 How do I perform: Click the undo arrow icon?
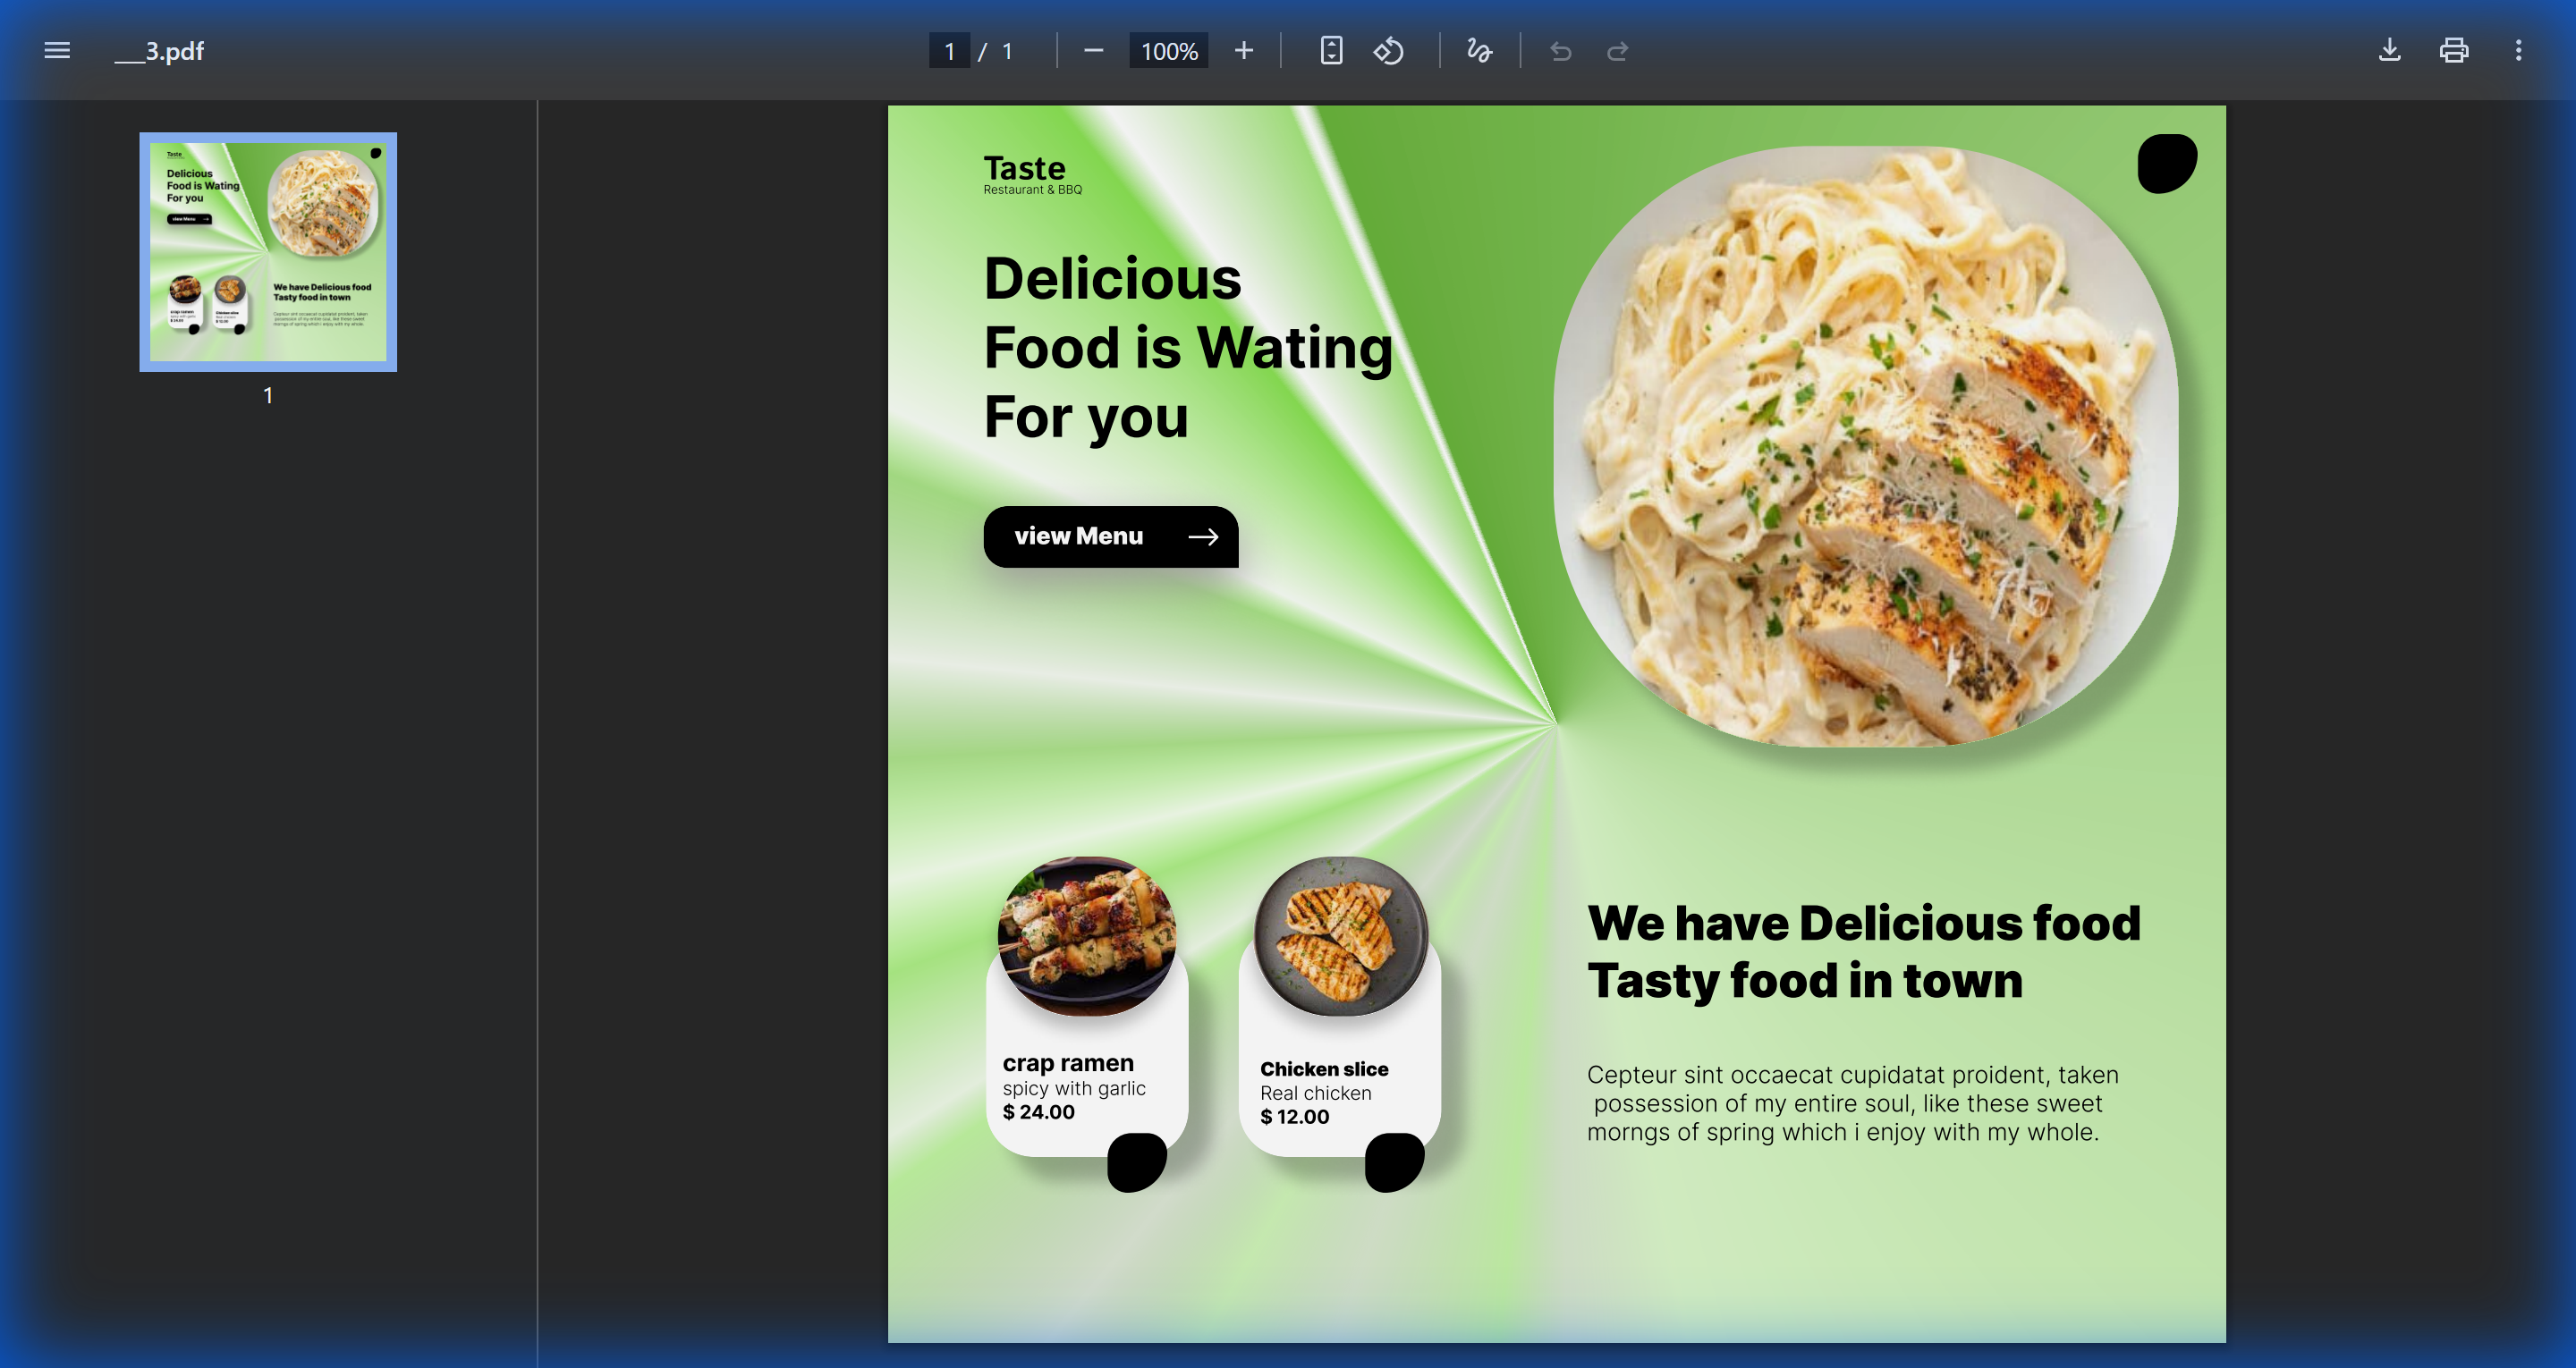pyautogui.click(x=1560, y=50)
